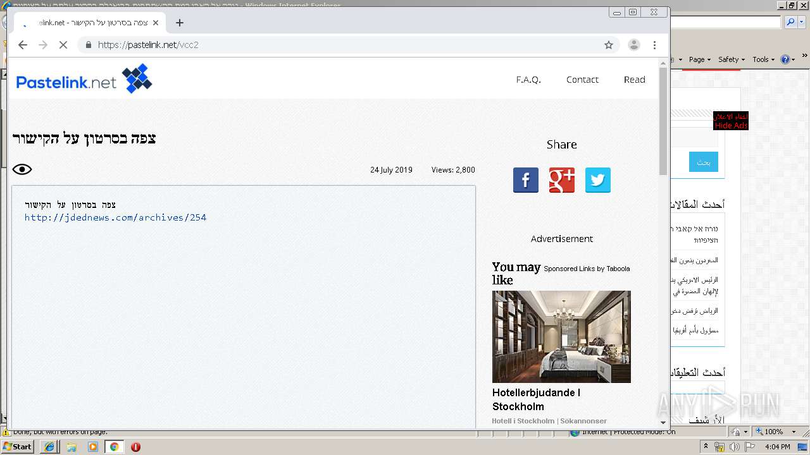810x455 pixels.
Task: Close the Pastelink.net tab
Action: click(x=156, y=23)
